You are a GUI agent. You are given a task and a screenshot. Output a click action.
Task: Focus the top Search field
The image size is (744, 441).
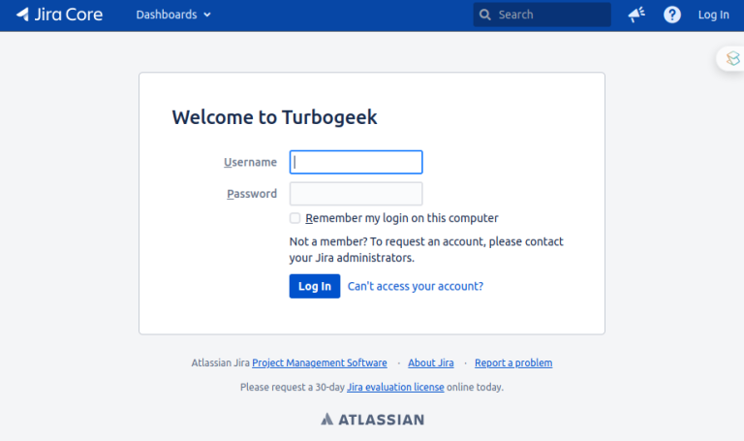click(542, 15)
